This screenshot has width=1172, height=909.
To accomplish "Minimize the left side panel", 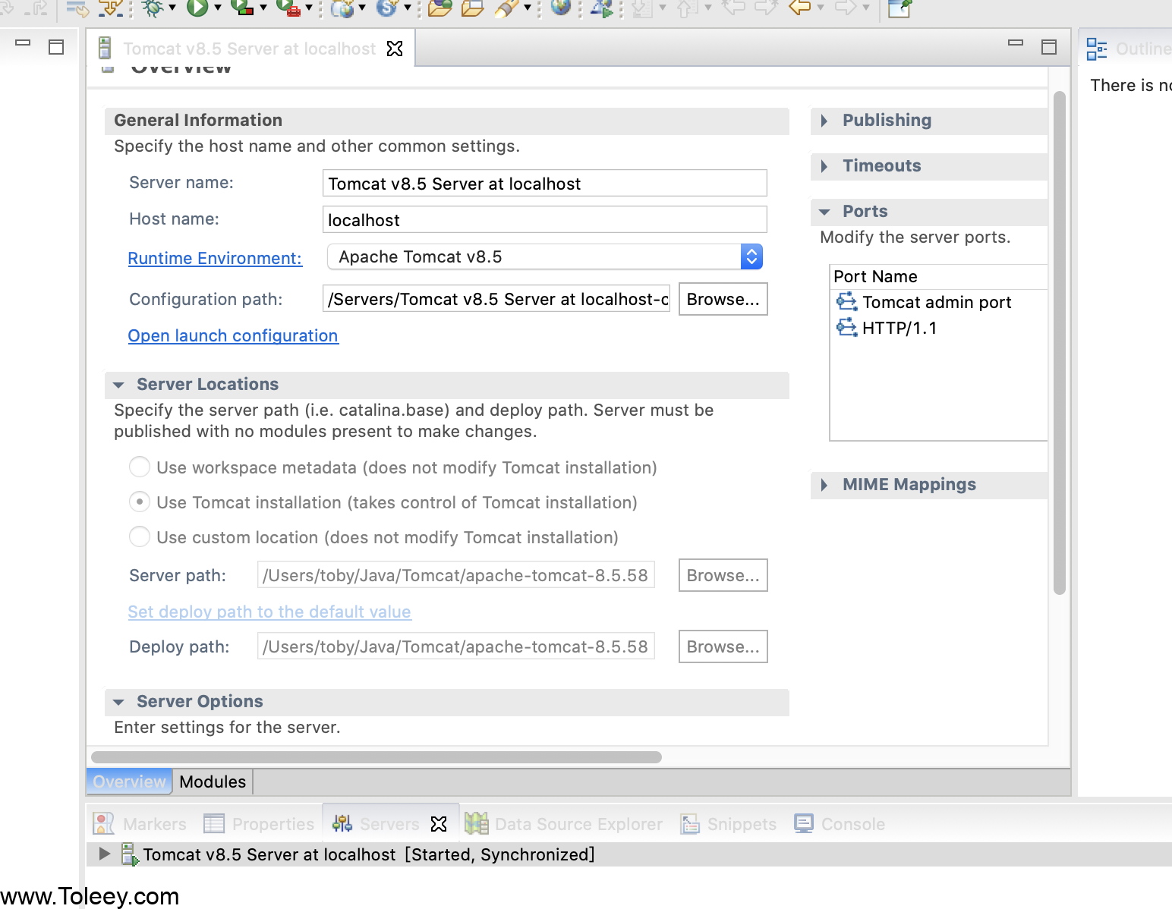I will tap(23, 44).
